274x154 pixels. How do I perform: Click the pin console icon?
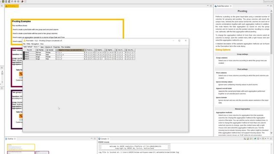click(x=255, y=139)
